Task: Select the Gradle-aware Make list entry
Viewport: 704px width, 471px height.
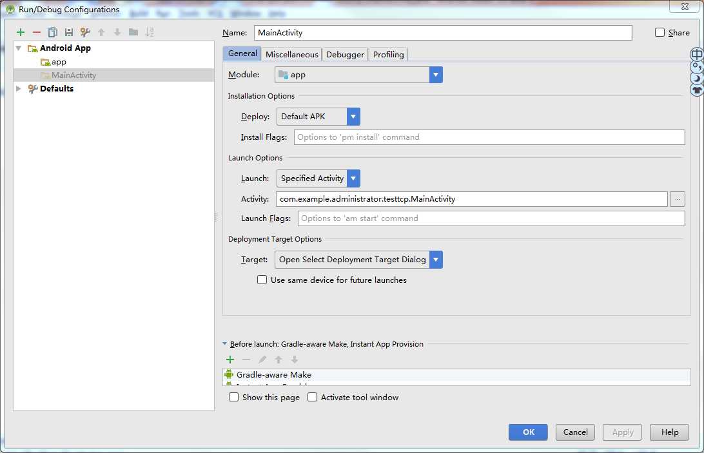Action: coord(456,374)
